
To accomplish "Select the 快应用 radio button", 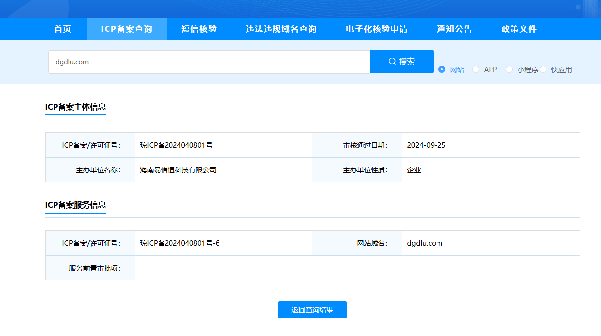I will tap(543, 69).
